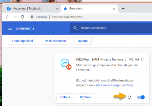Update all extensions
Image resolution: width=152 pixels, height=106 pixels.
83,41
